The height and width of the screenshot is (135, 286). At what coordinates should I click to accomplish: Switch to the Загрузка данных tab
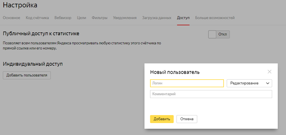point(157,18)
